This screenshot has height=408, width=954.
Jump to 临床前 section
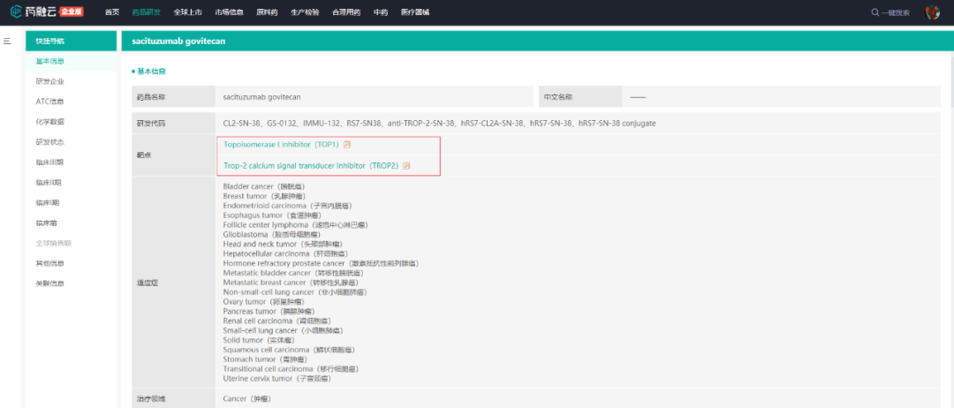tap(46, 223)
